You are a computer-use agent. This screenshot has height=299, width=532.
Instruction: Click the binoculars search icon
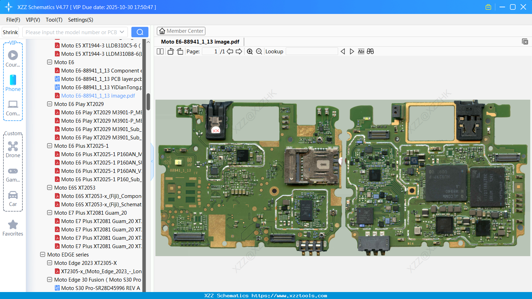[370, 52]
